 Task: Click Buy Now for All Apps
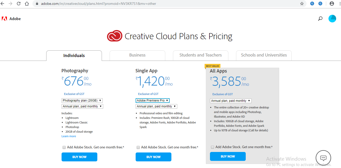228,157
